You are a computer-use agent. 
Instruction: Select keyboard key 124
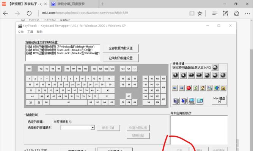coord(123,69)
